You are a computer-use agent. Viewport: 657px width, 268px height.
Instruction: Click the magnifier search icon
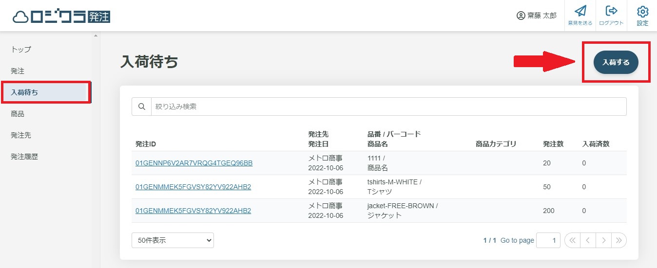(x=142, y=107)
